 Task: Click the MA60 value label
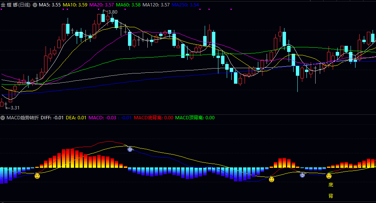tap(128, 5)
